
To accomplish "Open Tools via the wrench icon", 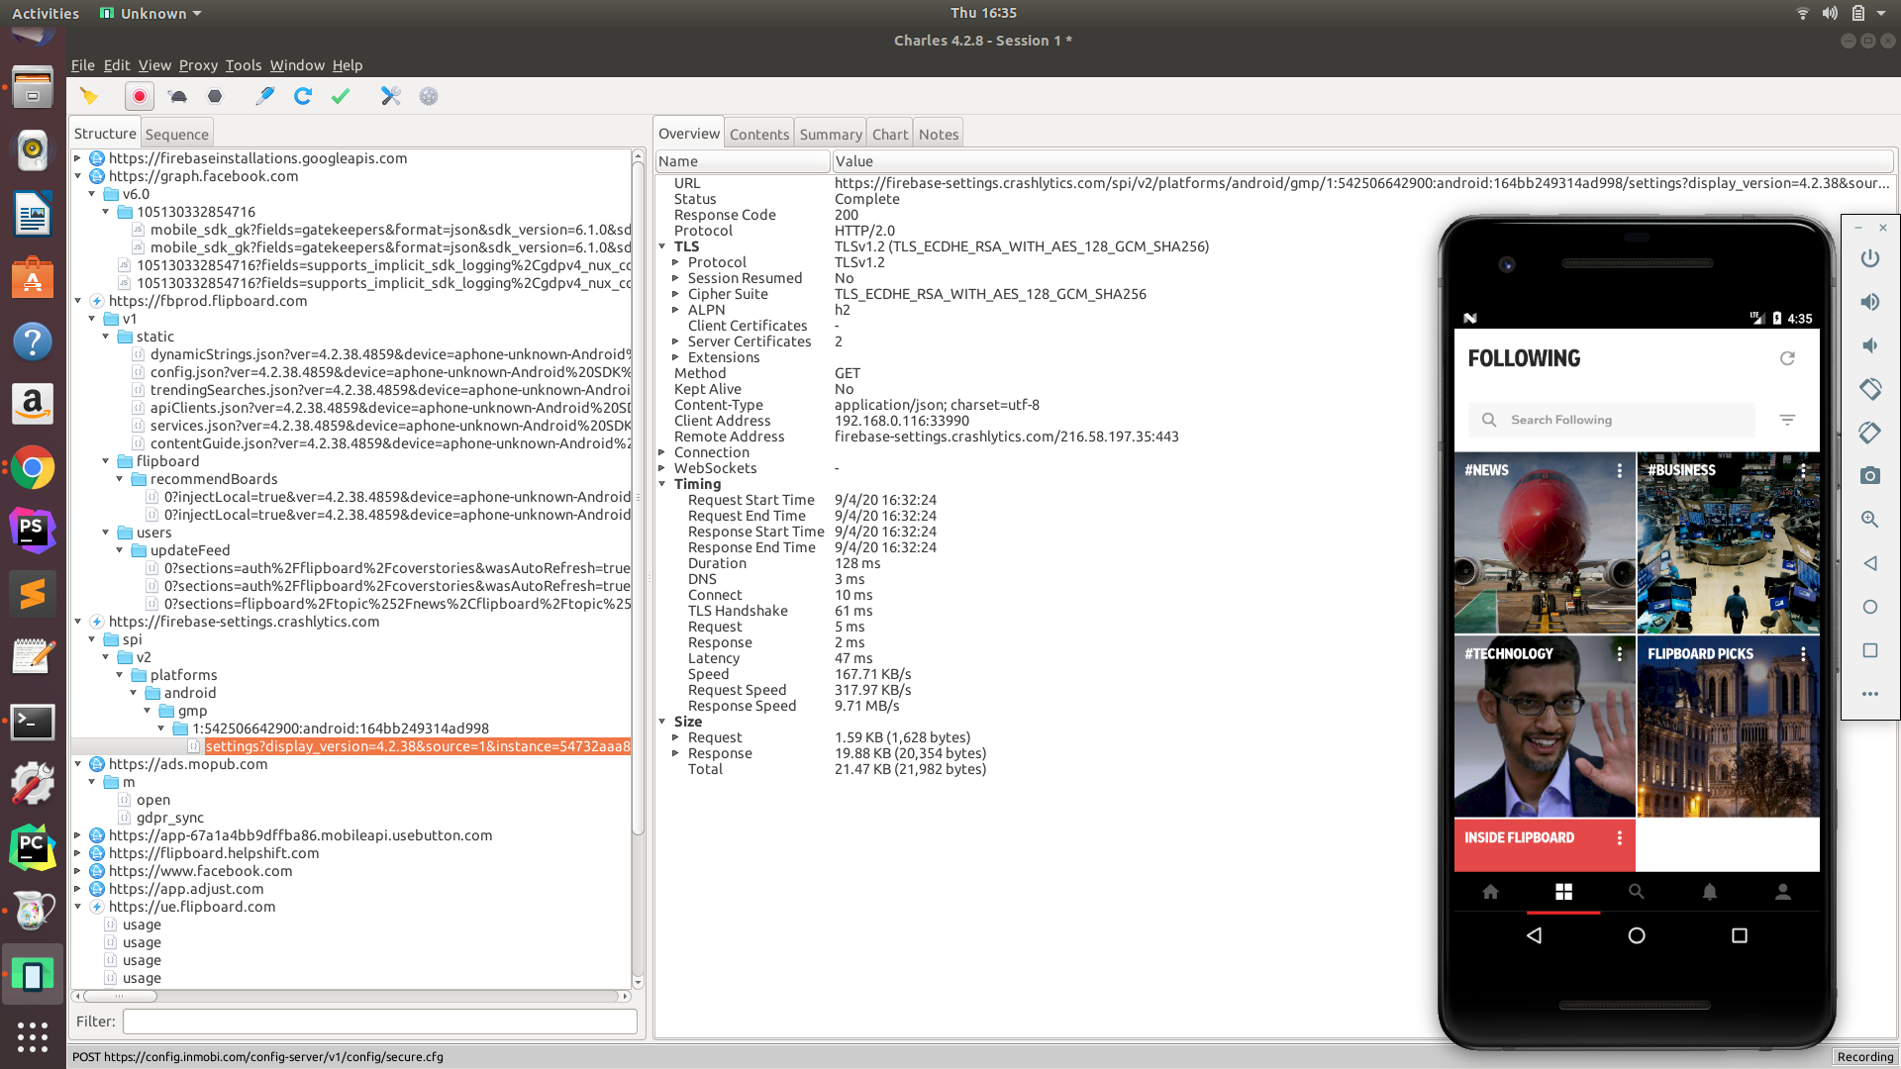I will click(x=391, y=96).
